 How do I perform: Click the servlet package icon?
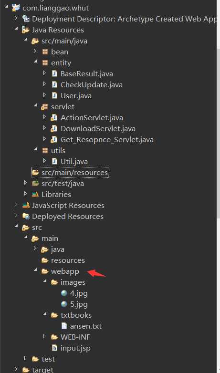44,107
